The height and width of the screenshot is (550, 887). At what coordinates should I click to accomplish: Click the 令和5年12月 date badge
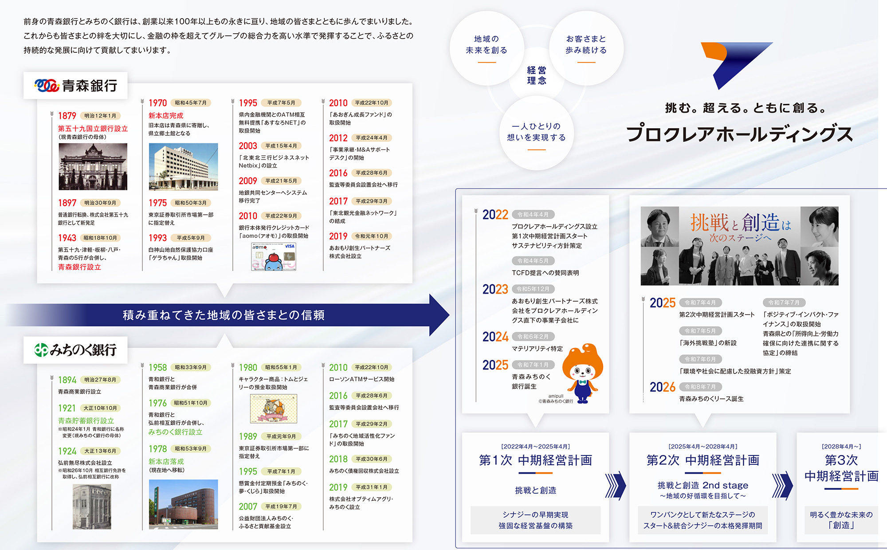[x=533, y=289]
